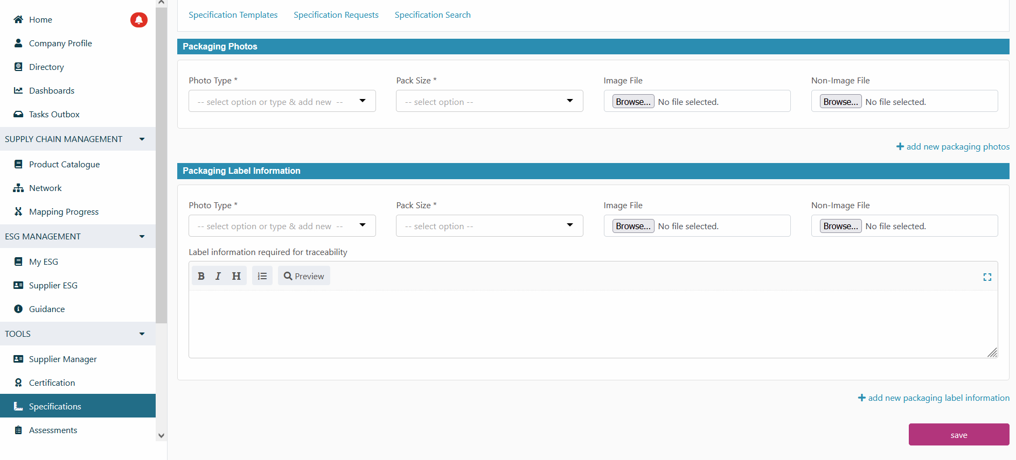1016x460 pixels.
Task: Toggle bold formatting in label editor
Action: pos(201,276)
